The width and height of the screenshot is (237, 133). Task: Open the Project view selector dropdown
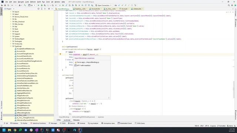[9, 9]
